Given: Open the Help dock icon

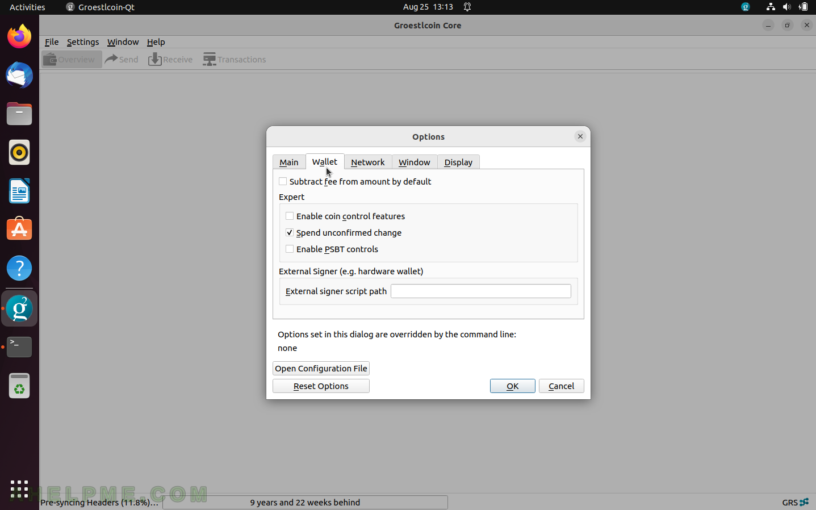Looking at the screenshot, I should coord(19,268).
